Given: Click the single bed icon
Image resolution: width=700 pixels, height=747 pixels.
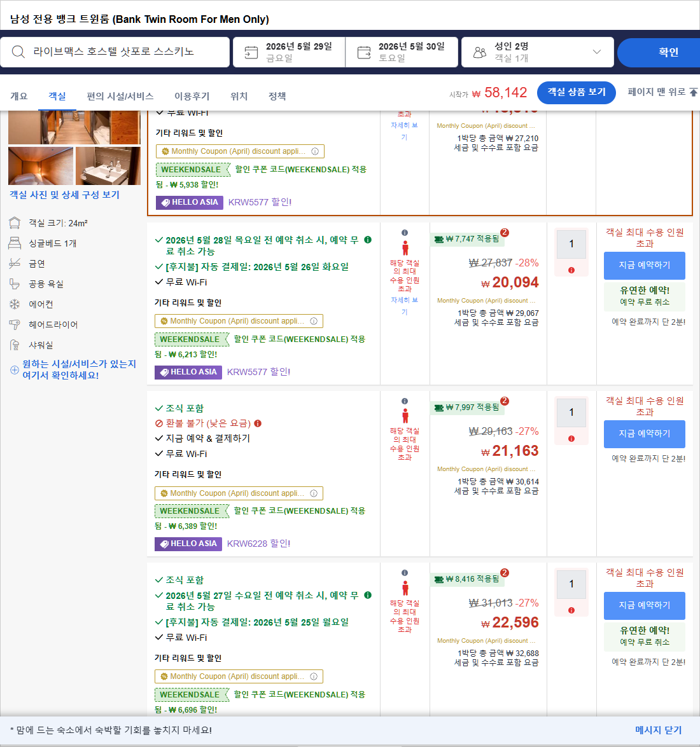Looking at the screenshot, I should click(x=15, y=243).
